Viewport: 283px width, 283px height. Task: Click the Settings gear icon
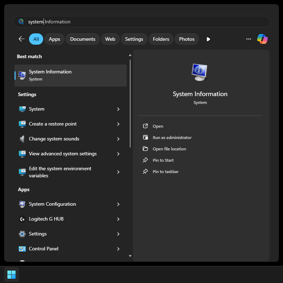pyautogui.click(x=22, y=234)
